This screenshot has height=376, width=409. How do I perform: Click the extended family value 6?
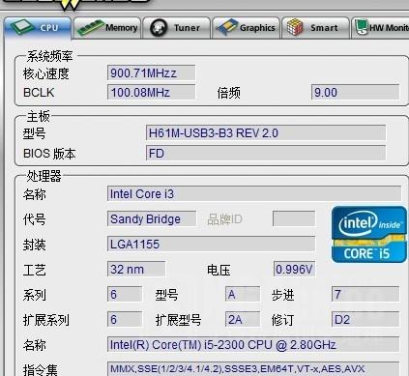[125, 319]
